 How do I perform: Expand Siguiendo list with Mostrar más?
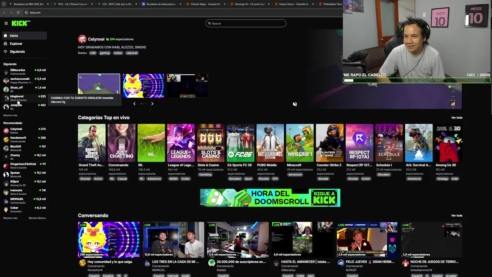tap(10, 115)
